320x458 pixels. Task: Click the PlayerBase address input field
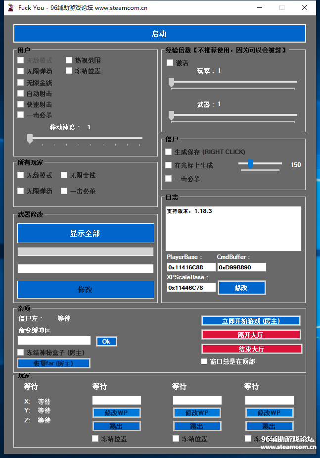point(191,267)
